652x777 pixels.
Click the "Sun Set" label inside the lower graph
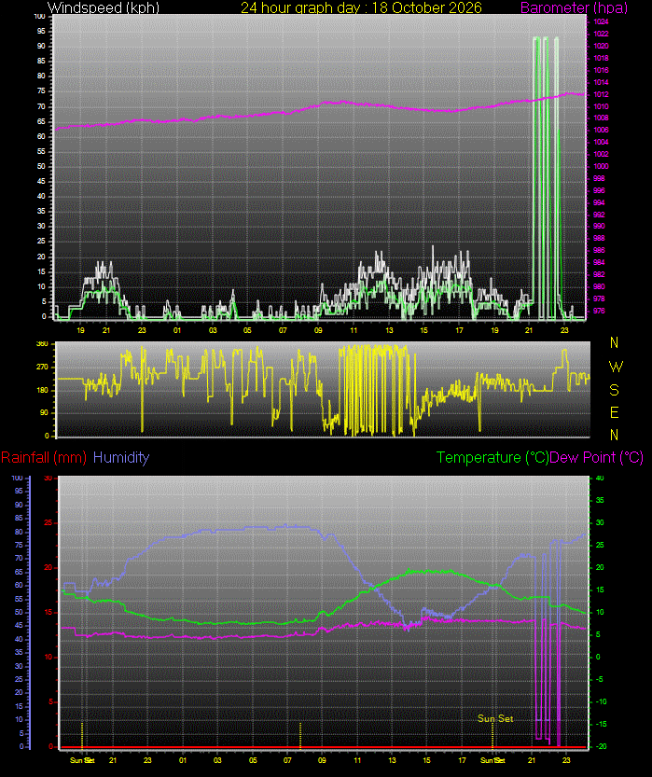pos(495,718)
